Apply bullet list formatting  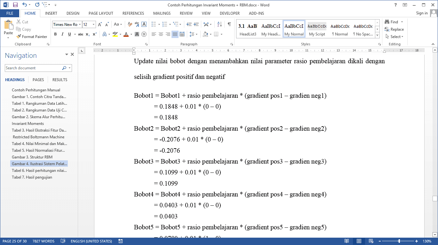(154, 24)
